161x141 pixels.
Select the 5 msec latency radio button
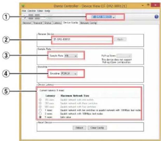coord(40,117)
